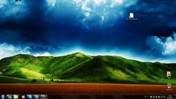Viewport: 176px width, 99px height.
Task: Open the green notepad taskbar app
Action: (x=16, y=97)
